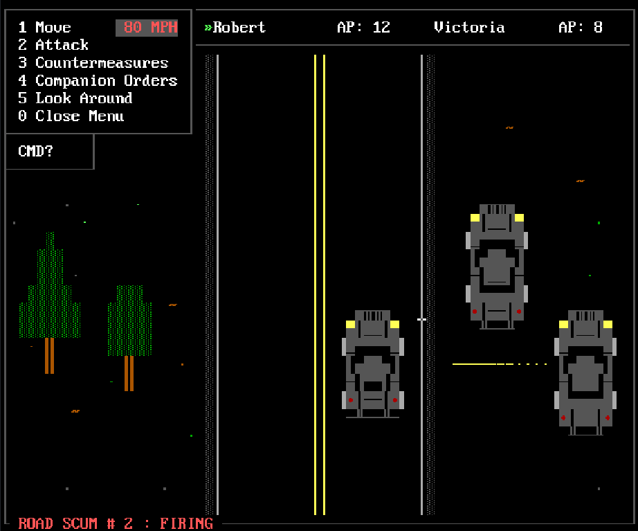Open the "3 Countermeasures" menu entry
Screen dimensions: 638x531
[x=93, y=63]
